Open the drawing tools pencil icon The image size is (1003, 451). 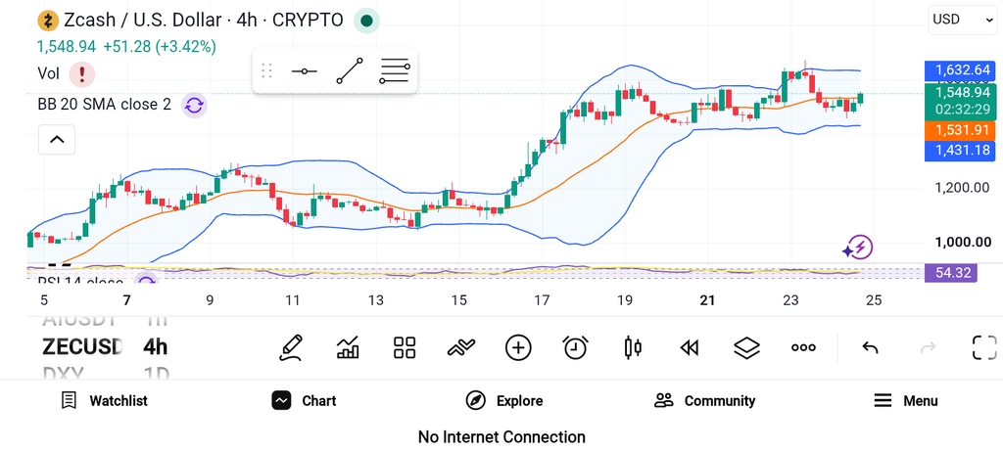click(x=291, y=347)
